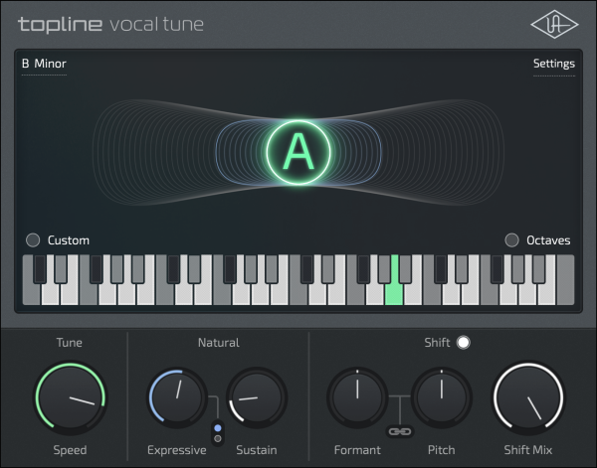The width and height of the screenshot is (597, 468).
Task: Click the topline vocal tune title
Action: click(110, 24)
